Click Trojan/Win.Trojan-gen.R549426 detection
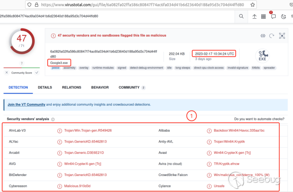This screenshot has width=293, height=192. pos(88,131)
